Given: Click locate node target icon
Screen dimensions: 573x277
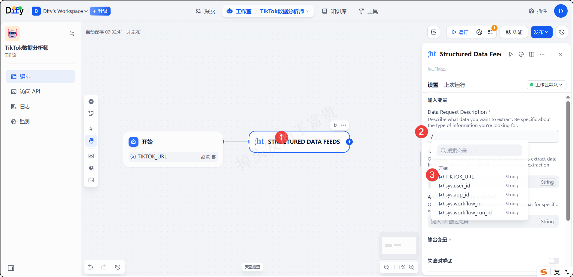Looking at the screenshot, I should pyautogui.click(x=521, y=54).
